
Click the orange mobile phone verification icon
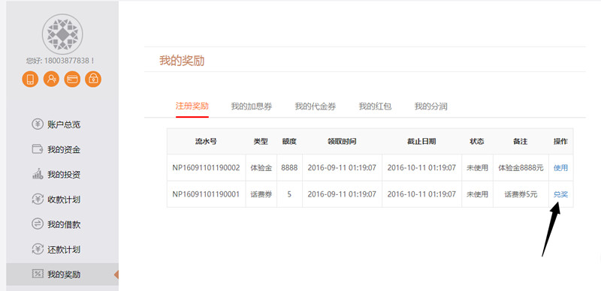(30, 79)
